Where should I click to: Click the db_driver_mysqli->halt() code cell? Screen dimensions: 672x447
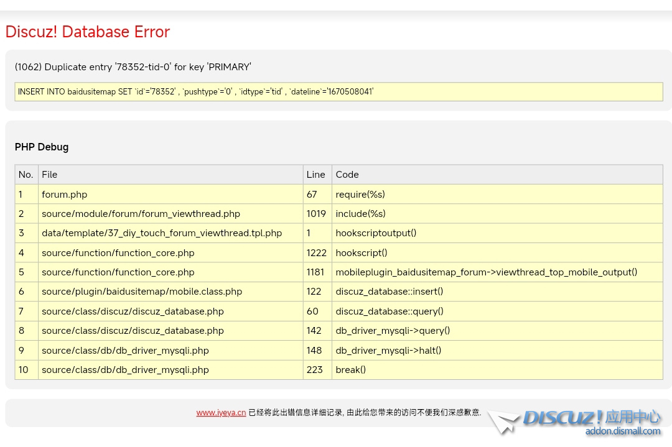(497, 350)
